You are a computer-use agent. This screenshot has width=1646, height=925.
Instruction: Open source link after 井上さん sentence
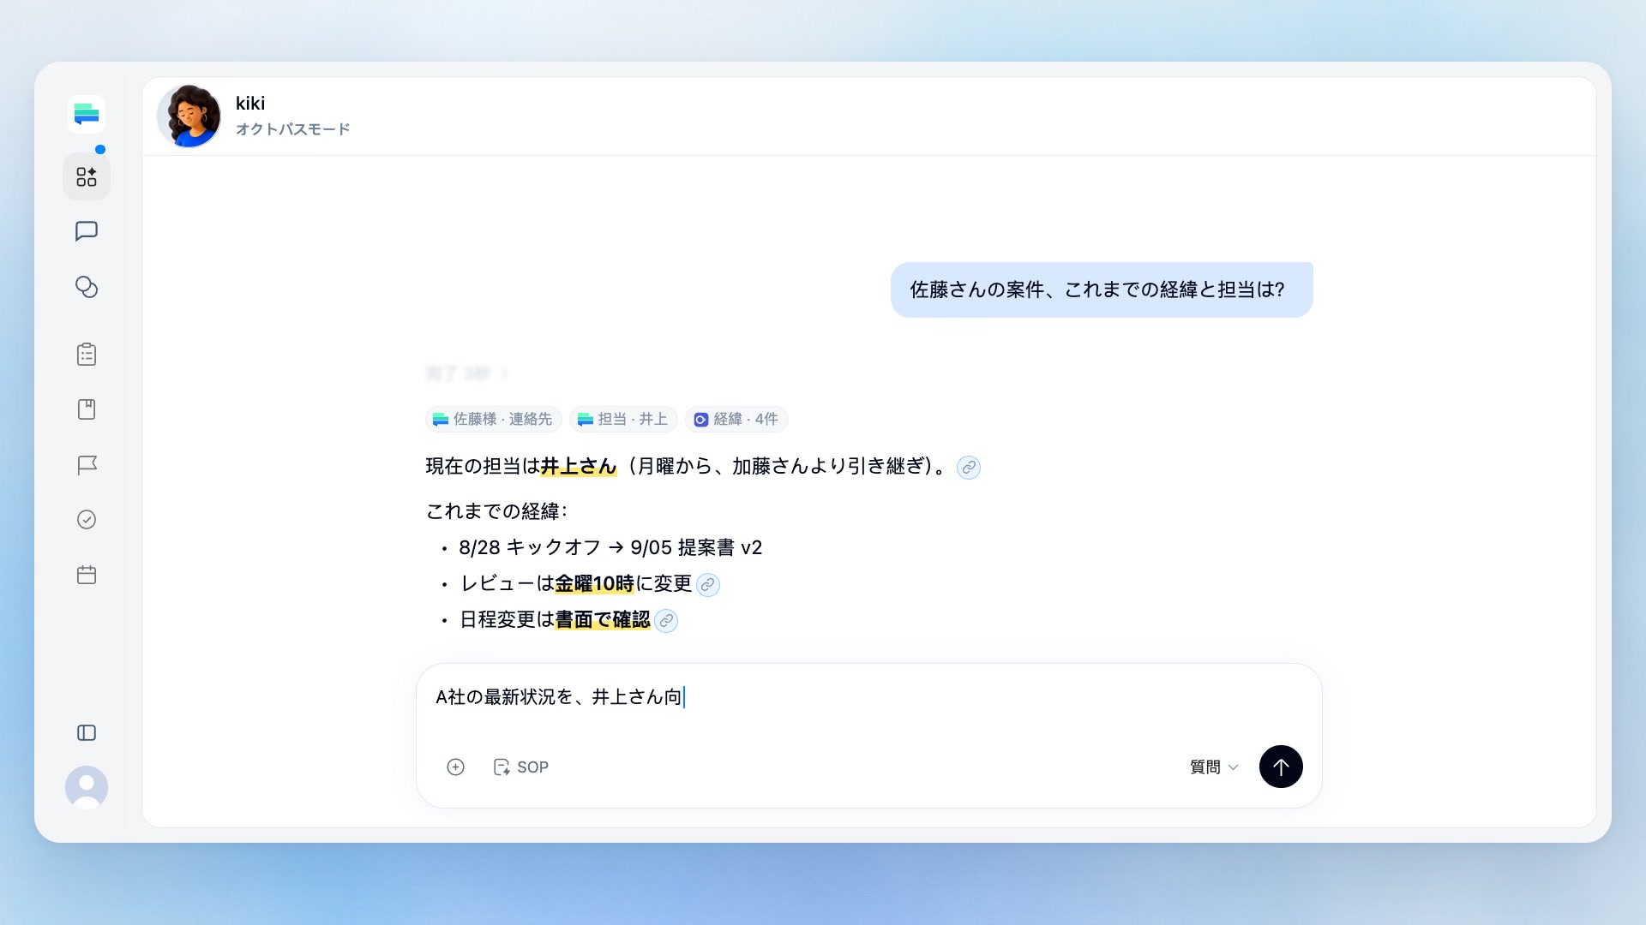[x=969, y=467]
